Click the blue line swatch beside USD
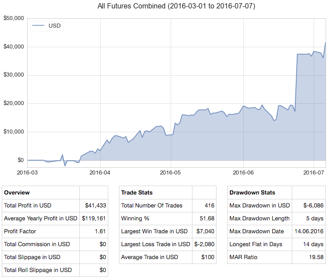331x280 pixels. pyautogui.click(x=39, y=26)
